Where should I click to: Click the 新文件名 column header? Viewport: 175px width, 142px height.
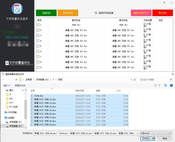[x=123, y=20]
